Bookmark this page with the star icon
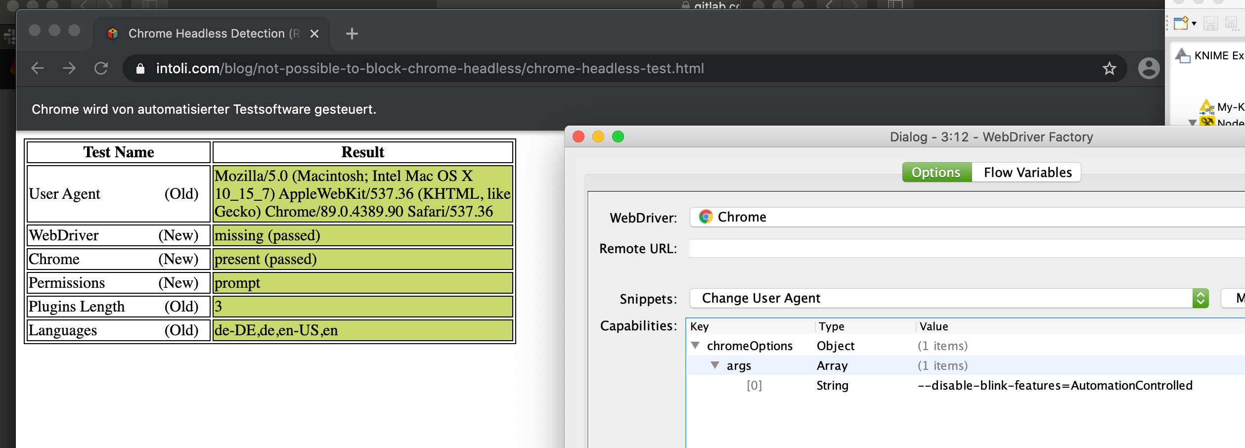 click(x=1109, y=68)
